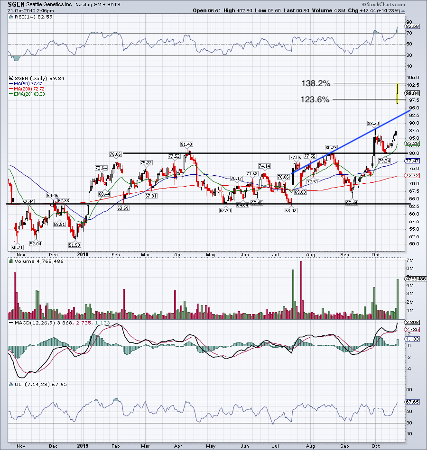Click the 72.51 price annotation
The width and height of the screenshot is (427, 450).
pos(313,182)
